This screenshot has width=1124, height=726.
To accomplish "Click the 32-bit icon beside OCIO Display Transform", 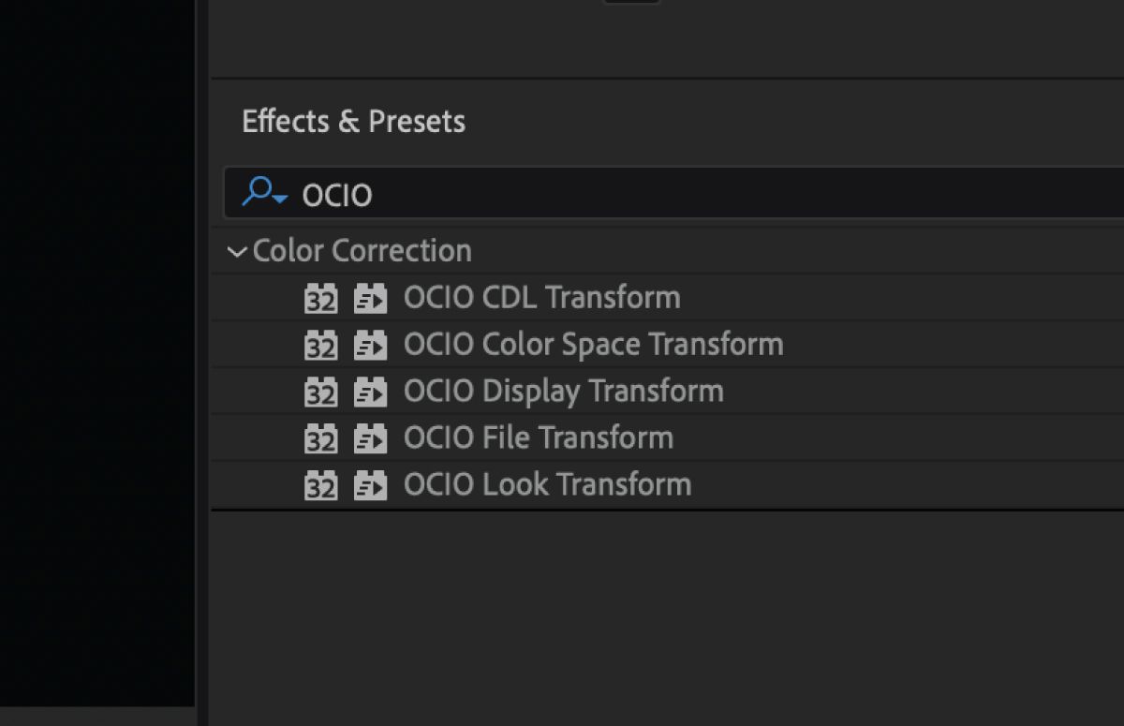I will [x=322, y=391].
